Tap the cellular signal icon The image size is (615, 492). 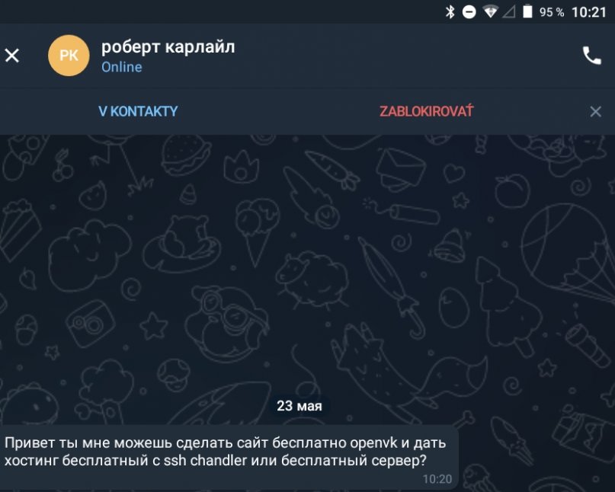click(x=509, y=12)
